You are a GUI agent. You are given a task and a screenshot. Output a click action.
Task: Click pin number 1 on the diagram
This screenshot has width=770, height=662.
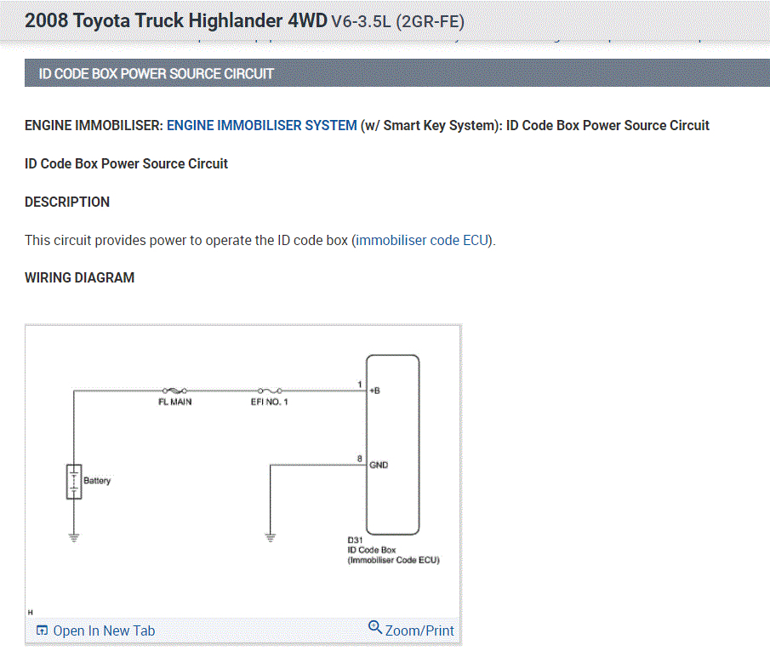(x=360, y=385)
